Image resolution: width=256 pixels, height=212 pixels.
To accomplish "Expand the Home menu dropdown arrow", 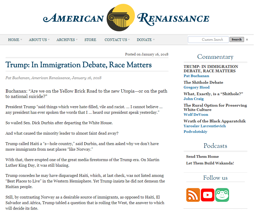I will pyautogui.click(x=21, y=40).
